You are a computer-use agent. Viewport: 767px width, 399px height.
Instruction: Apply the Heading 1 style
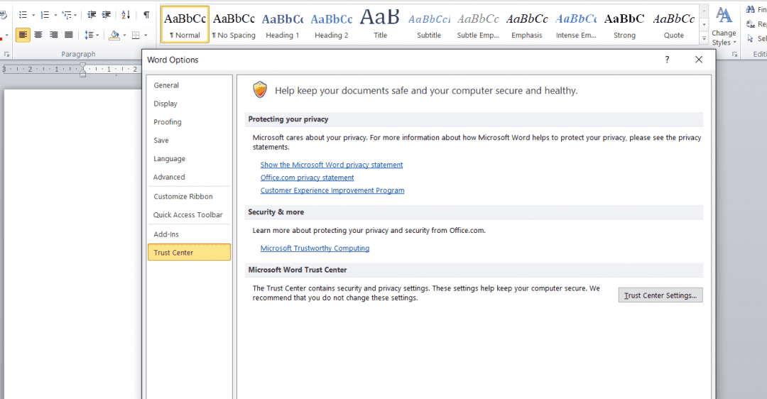click(283, 24)
